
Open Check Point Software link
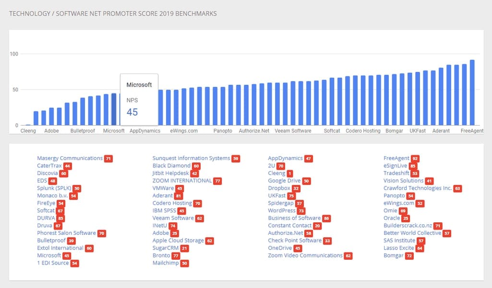[x=295, y=241]
